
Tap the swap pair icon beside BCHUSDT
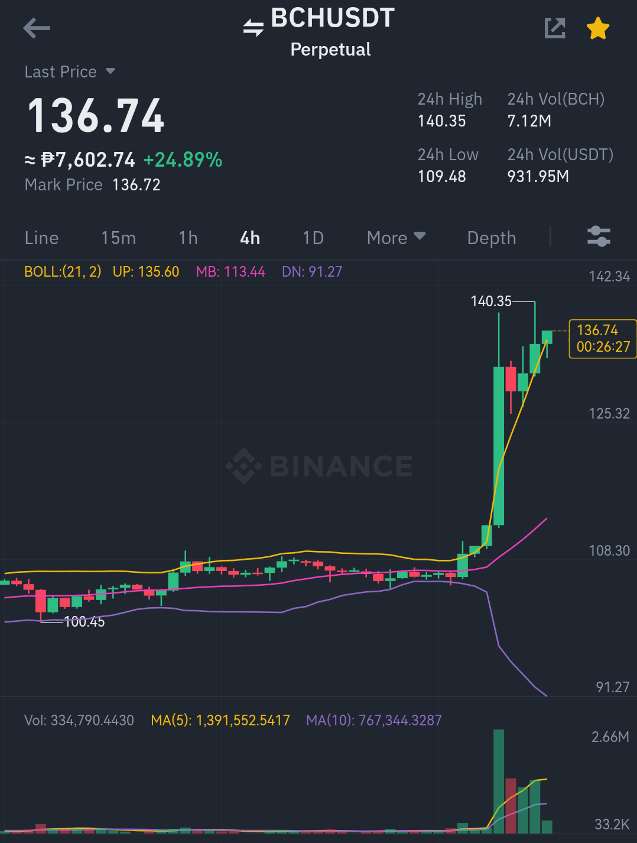(x=253, y=27)
